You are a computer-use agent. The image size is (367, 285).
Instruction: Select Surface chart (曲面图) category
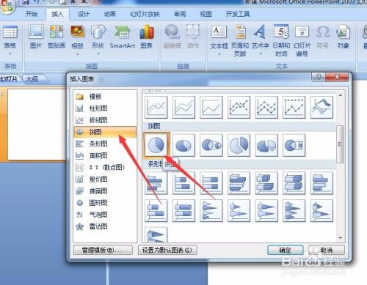[105, 191]
